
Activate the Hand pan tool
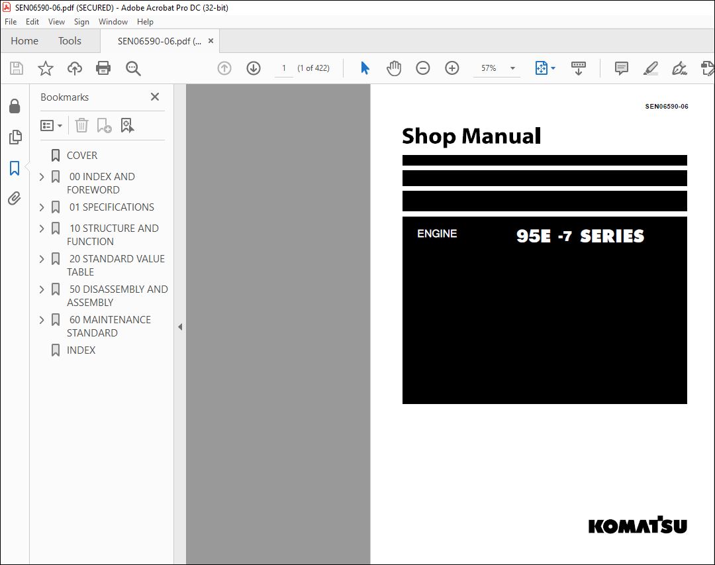[394, 68]
